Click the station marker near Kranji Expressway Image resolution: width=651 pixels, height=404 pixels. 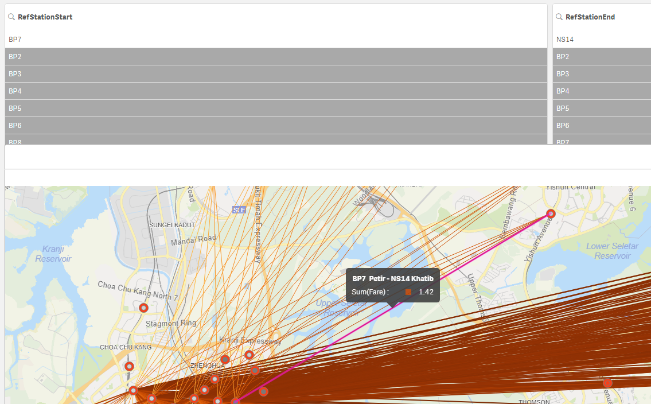pyautogui.click(x=249, y=354)
